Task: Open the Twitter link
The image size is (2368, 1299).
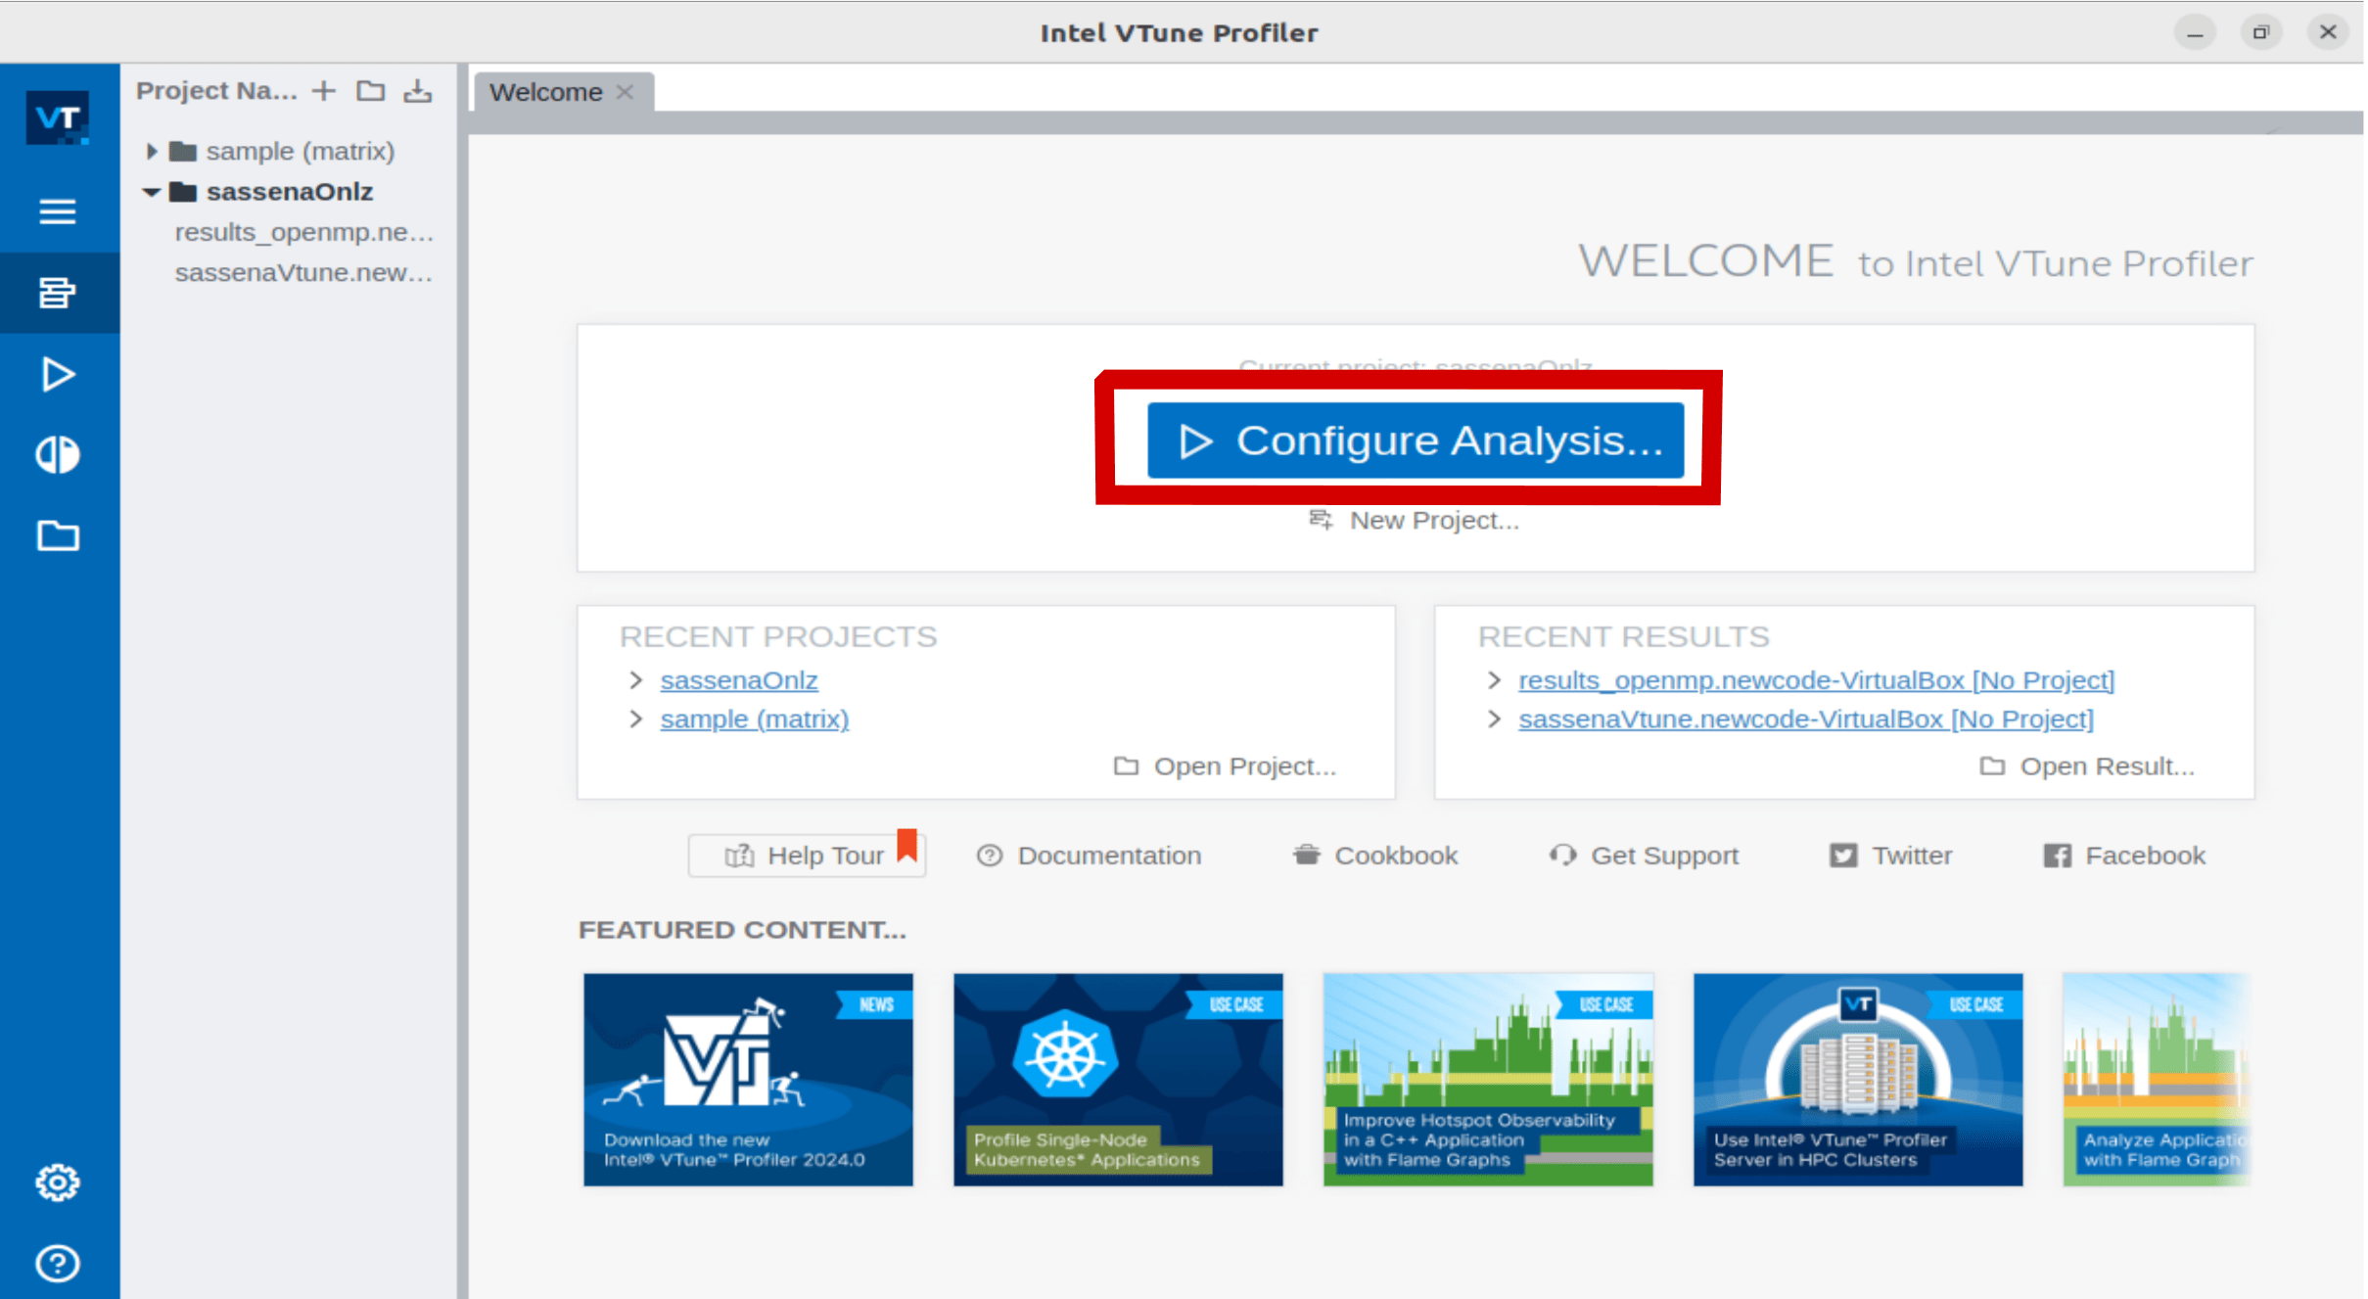Action: point(1890,856)
